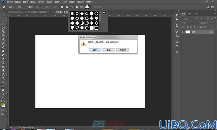The height and width of the screenshot is (130, 217).
Task: Select the Crop tool
Action: (x=3, y=32)
